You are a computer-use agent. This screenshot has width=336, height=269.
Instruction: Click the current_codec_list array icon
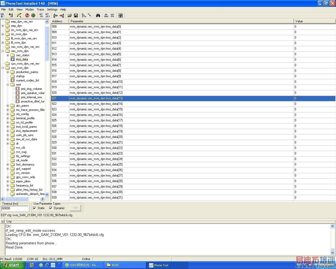13,80
